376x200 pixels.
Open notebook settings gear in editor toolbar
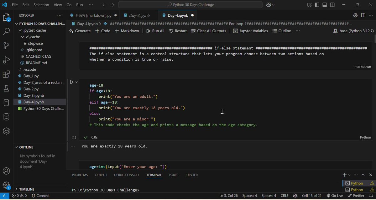tap(355, 15)
